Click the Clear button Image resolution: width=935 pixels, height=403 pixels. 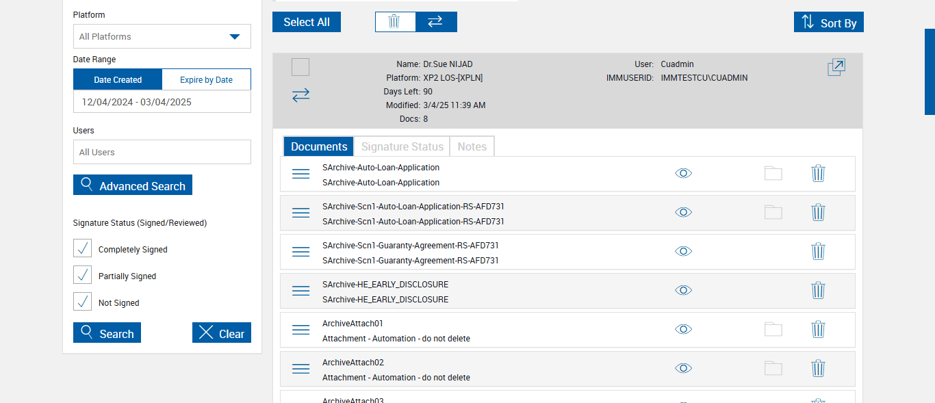tap(222, 333)
